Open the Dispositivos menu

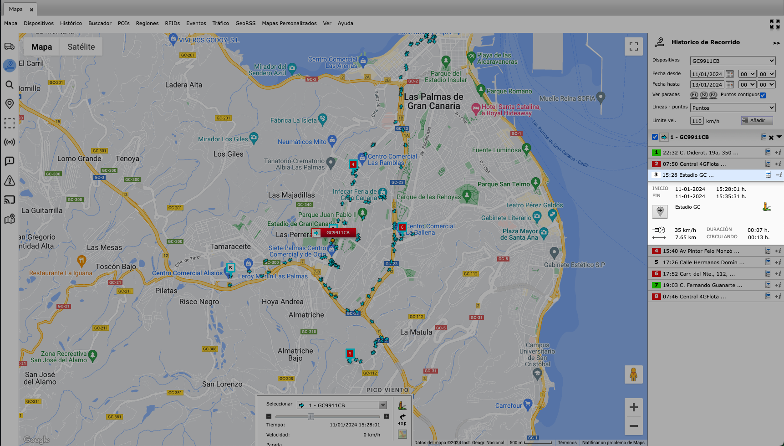pos(39,23)
